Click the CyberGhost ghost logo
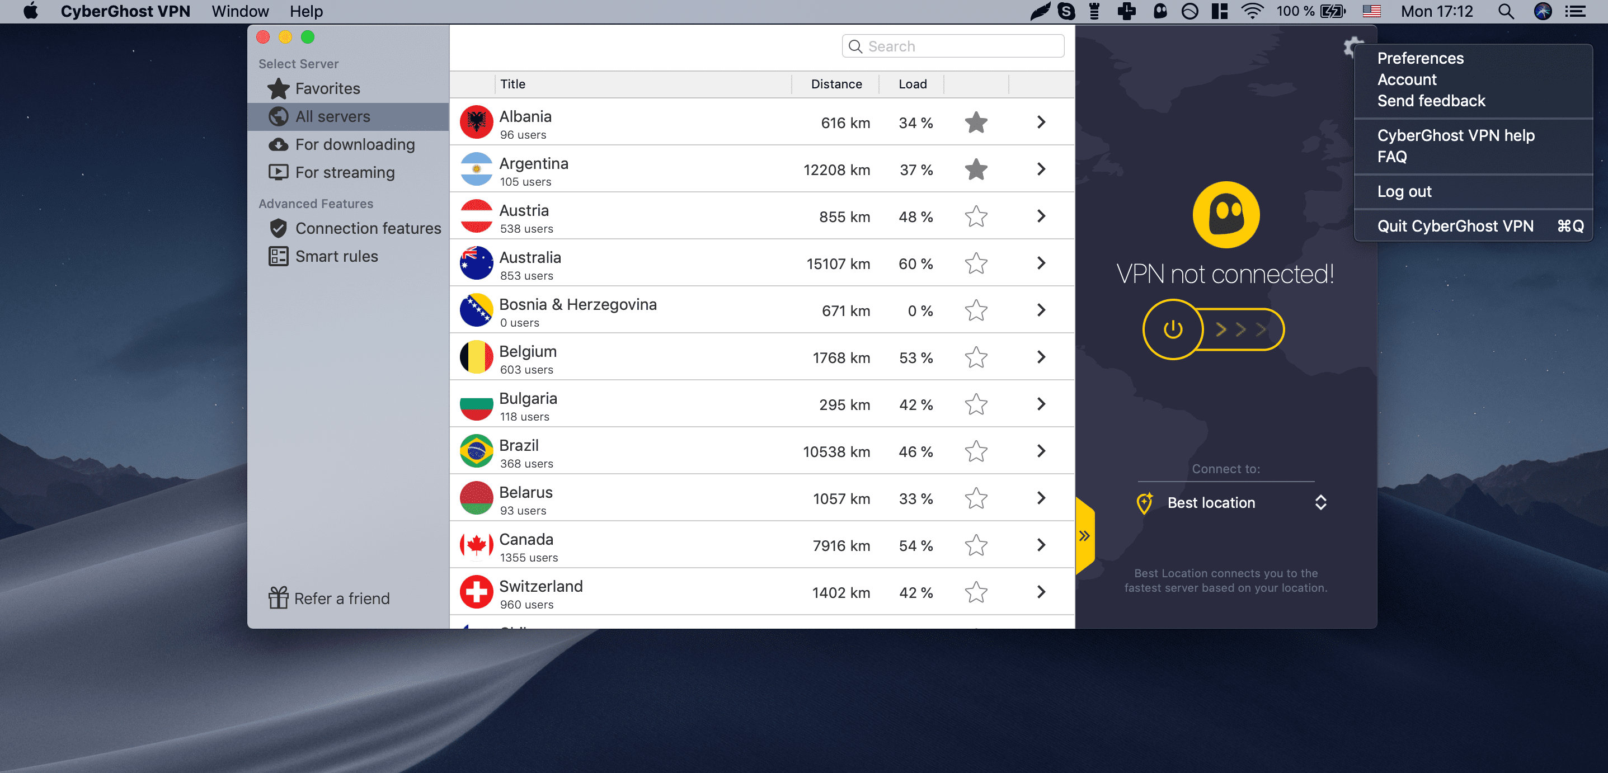 click(1225, 215)
